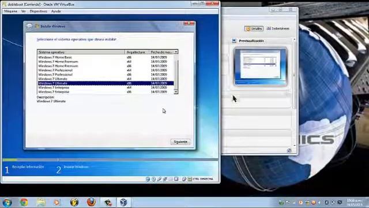Click the display icon before the mouse indicator

(x=176, y=179)
